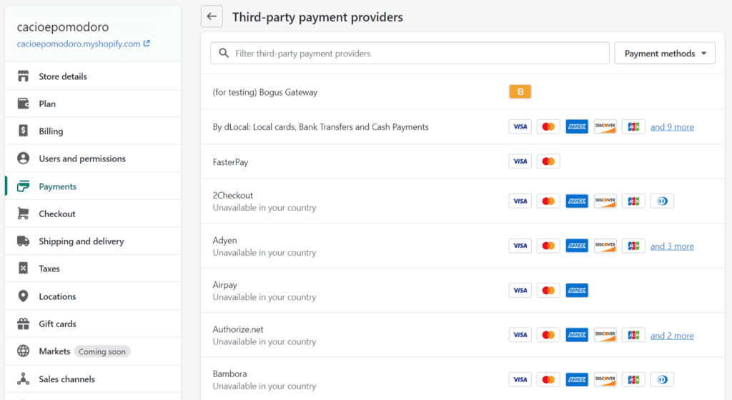Click the Users and permissions person icon
The image size is (732, 400).
point(23,159)
